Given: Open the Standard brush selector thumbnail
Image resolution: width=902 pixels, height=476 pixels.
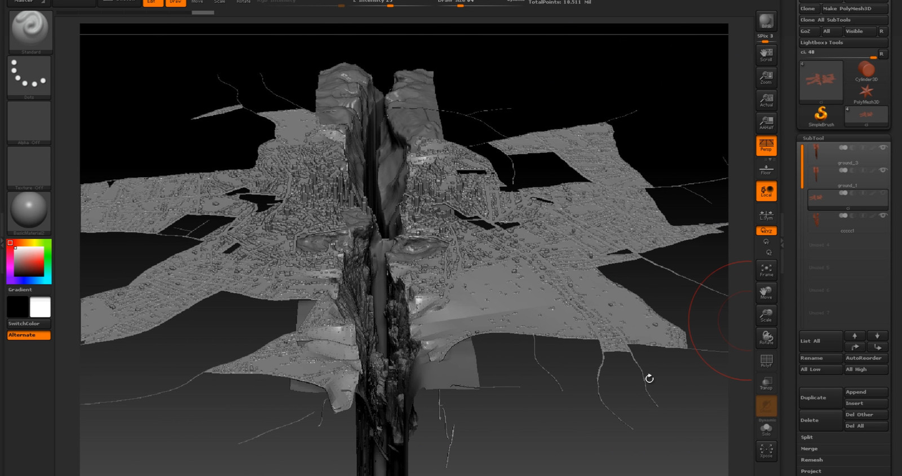Looking at the screenshot, I should (x=30, y=32).
